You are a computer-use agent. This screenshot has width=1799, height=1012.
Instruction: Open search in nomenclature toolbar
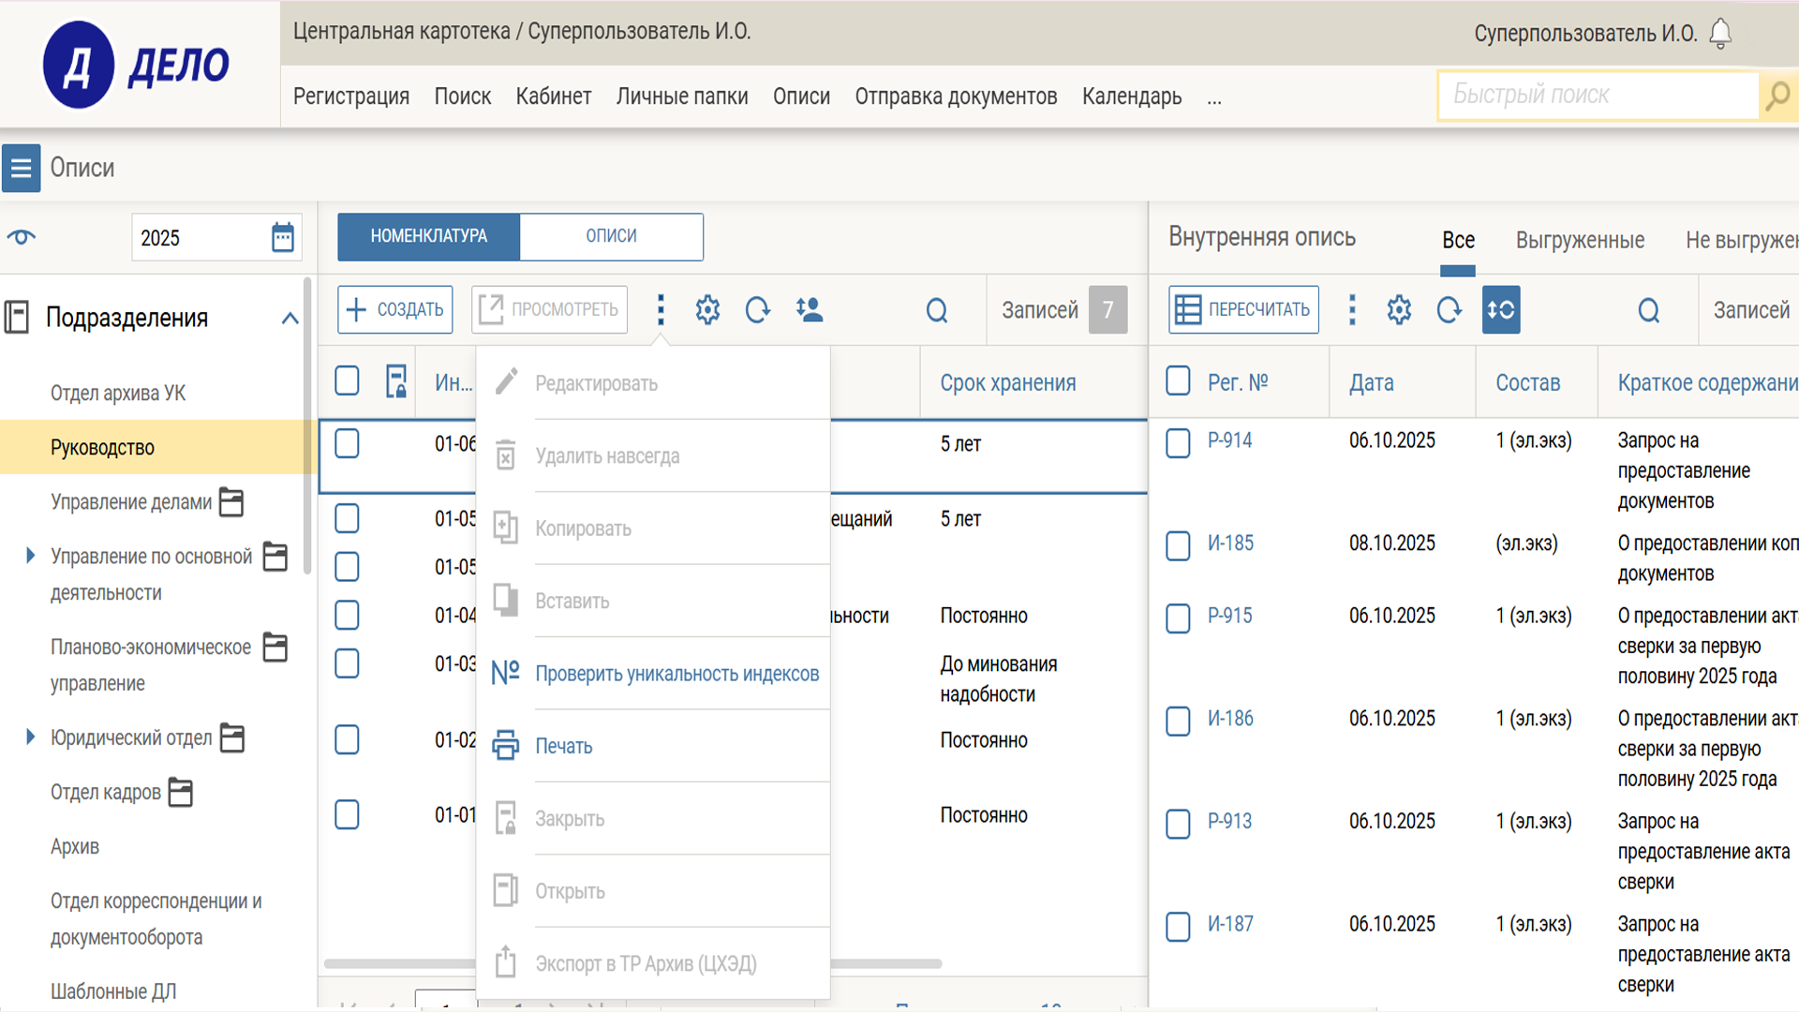pyautogui.click(x=936, y=310)
